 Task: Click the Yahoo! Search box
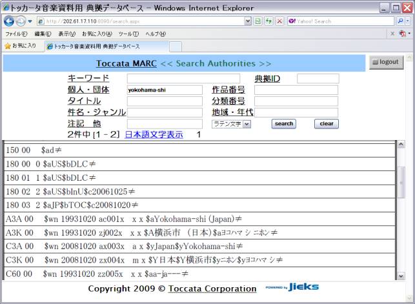pyautogui.click(x=341, y=21)
